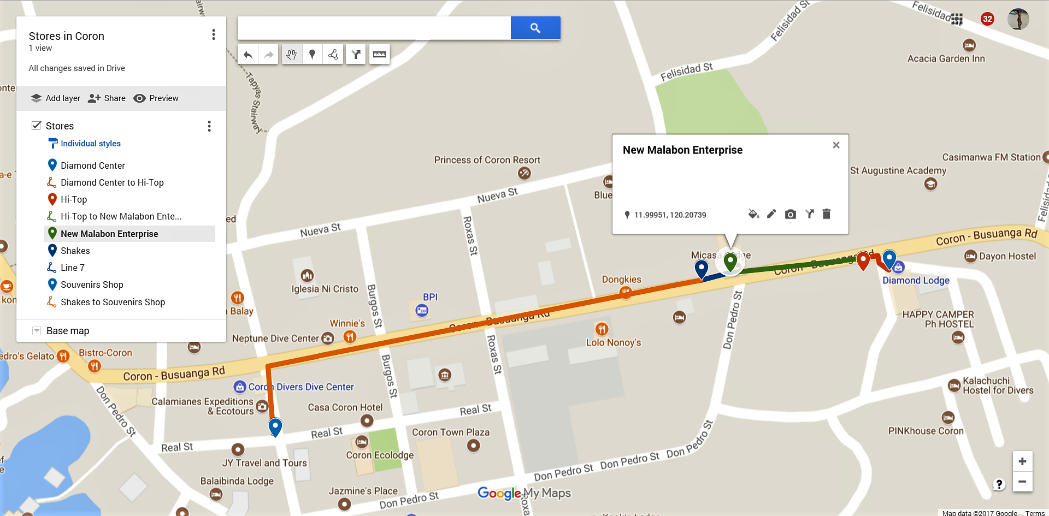Delete feature using trash icon
This screenshot has width=1049, height=516.
827,214
